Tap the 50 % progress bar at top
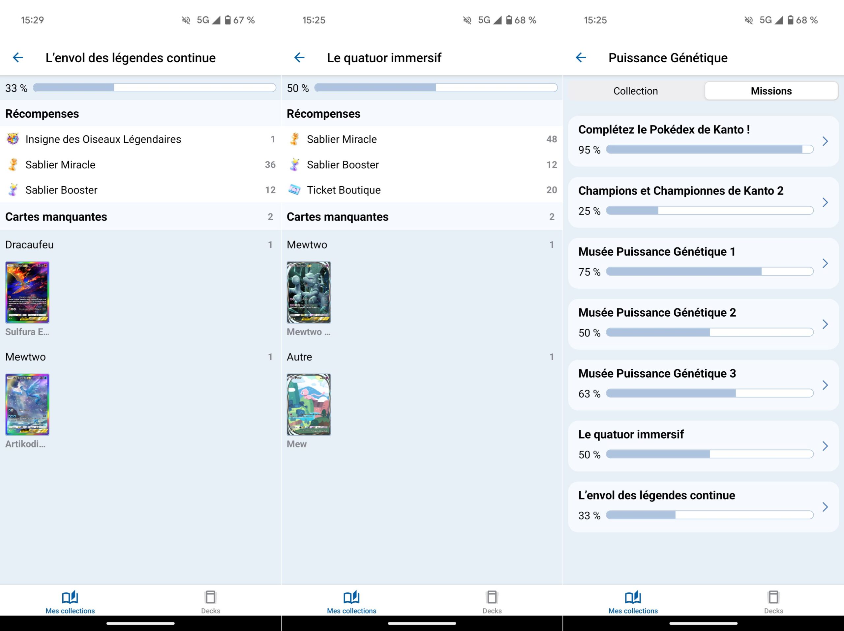Image resolution: width=844 pixels, height=631 pixels. [436, 88]
